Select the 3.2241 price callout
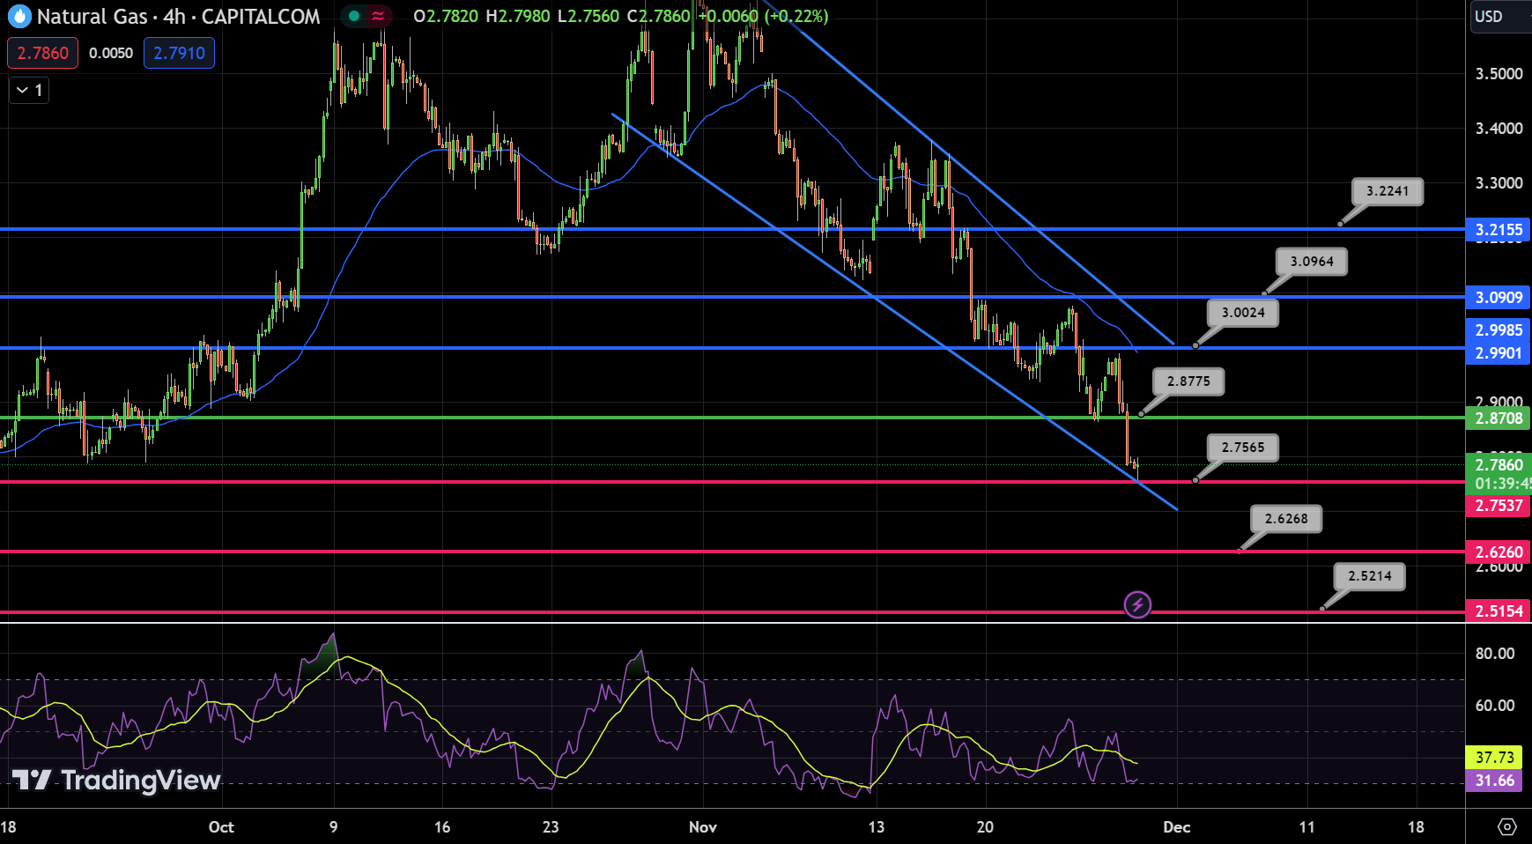 tap(1388, 191)
